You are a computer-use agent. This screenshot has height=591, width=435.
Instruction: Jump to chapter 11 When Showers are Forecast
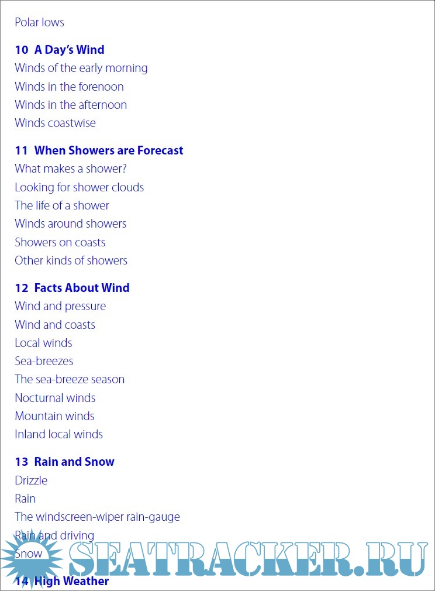[99, 150]
